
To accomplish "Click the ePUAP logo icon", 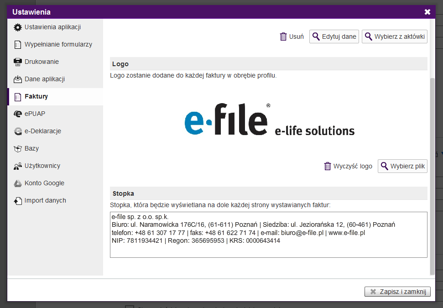I will point(17,114).
